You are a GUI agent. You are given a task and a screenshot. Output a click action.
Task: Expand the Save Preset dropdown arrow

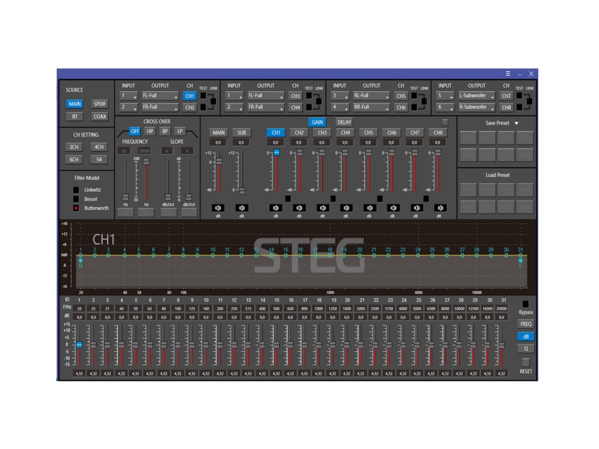coord(517,123)
